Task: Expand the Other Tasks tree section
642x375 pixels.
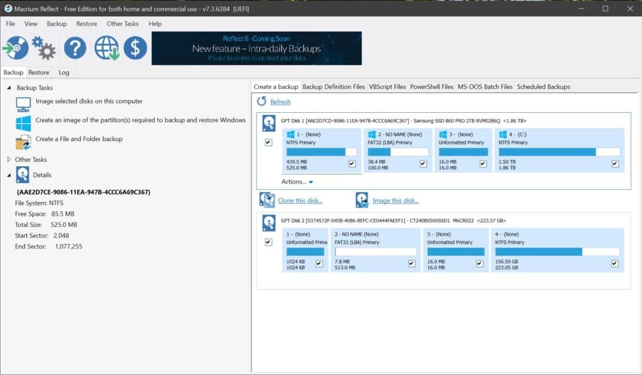Action: 9,159
